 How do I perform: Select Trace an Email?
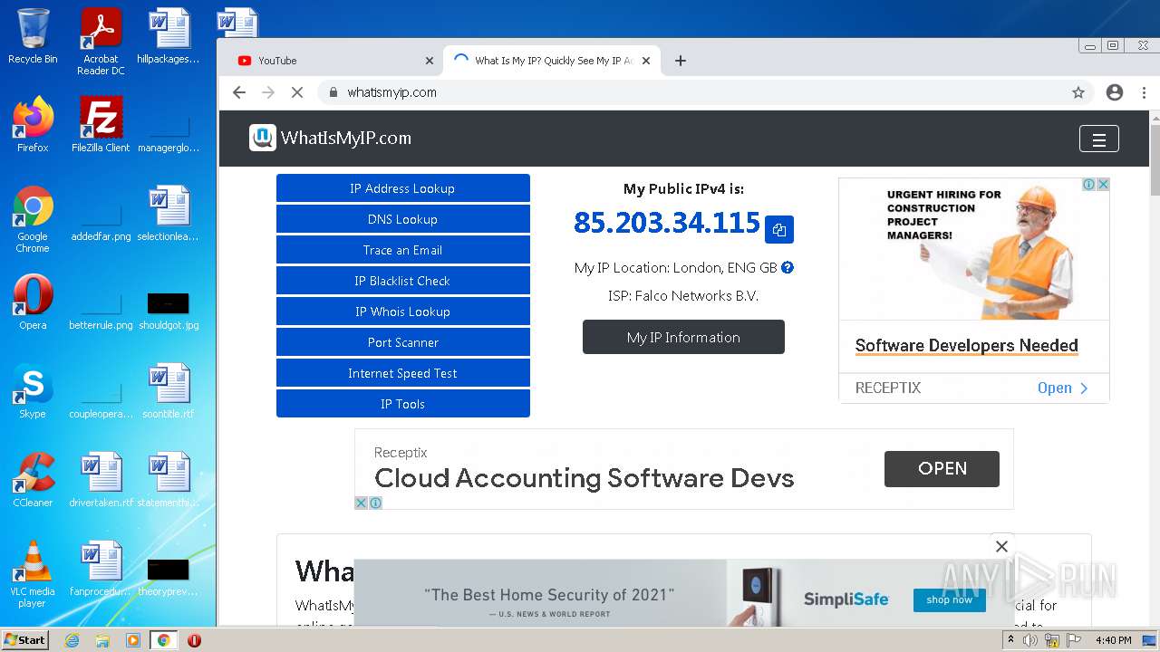click(403, 250)
